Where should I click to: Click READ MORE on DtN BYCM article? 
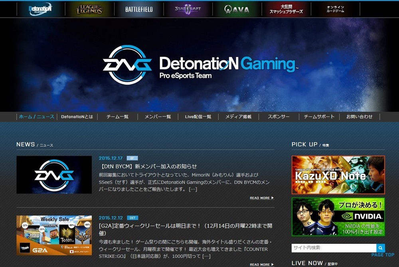click(262, 198)
